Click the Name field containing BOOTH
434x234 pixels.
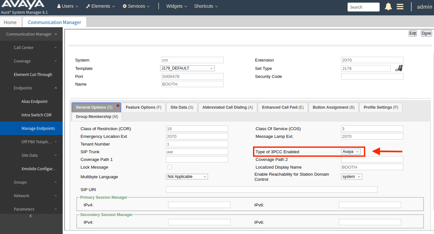pos(192,84)
